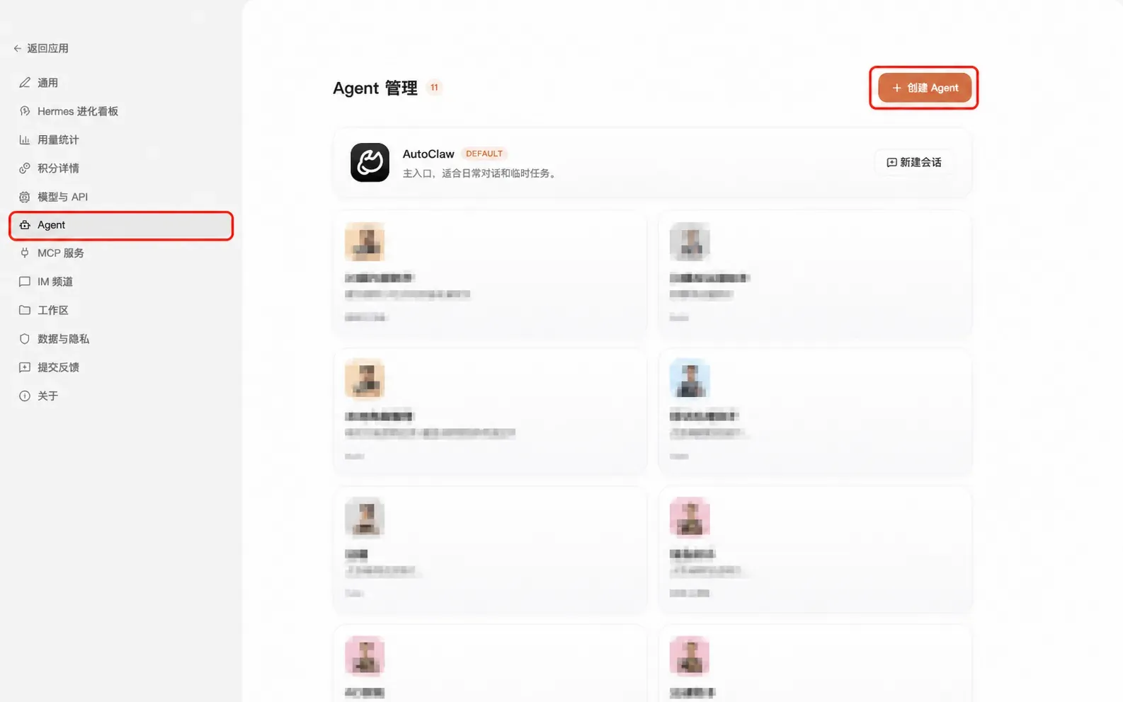The image size is (1123, 702).
Task: Select the pencil icon for 通用
Action: [25, 83]
